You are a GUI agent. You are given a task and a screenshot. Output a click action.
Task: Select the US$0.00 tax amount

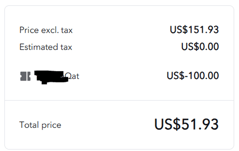coord(200,47)
